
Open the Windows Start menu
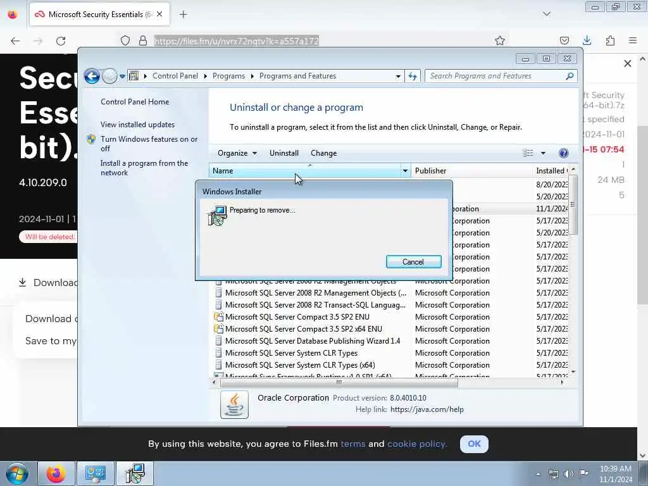coord(16,473)
